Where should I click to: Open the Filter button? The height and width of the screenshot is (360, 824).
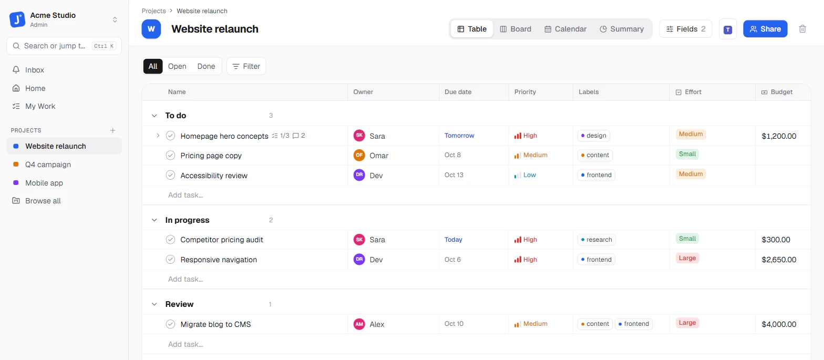pyautogui.click(x=246, y=66)
